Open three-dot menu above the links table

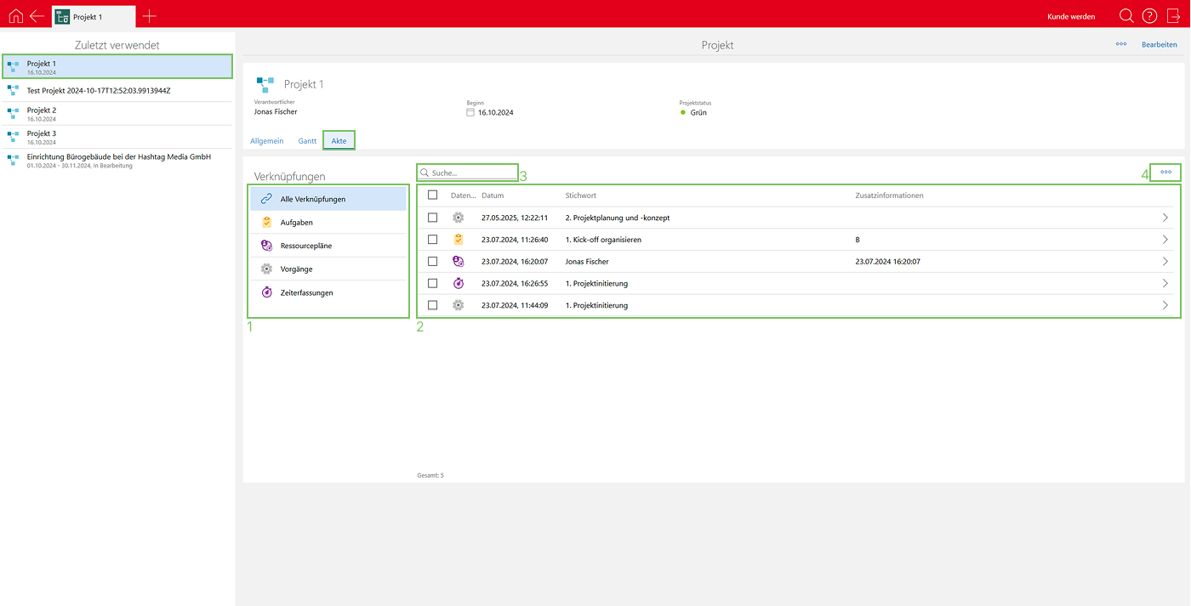(1165, 173)
